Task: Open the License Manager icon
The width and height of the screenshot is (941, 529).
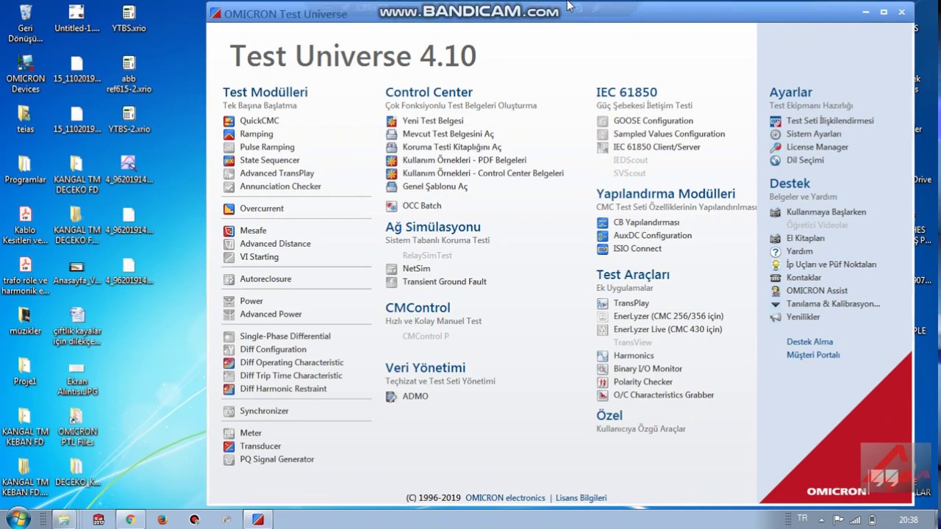Action: click(x=775, y=147)
